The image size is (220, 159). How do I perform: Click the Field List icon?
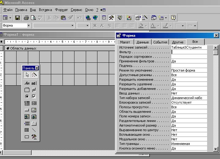[104, 18]
